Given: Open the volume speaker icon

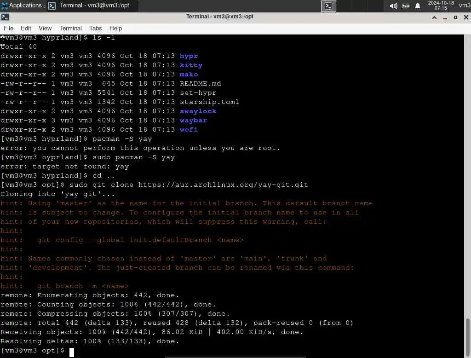Looking at the screenshot, I should pos(393,6).
